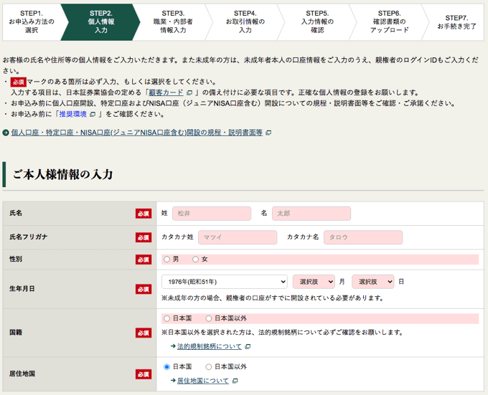Viewport: 488px width, 395px height.
Task: Click the 必須 badge in 性別 row
Action: [x=144, y=260]
